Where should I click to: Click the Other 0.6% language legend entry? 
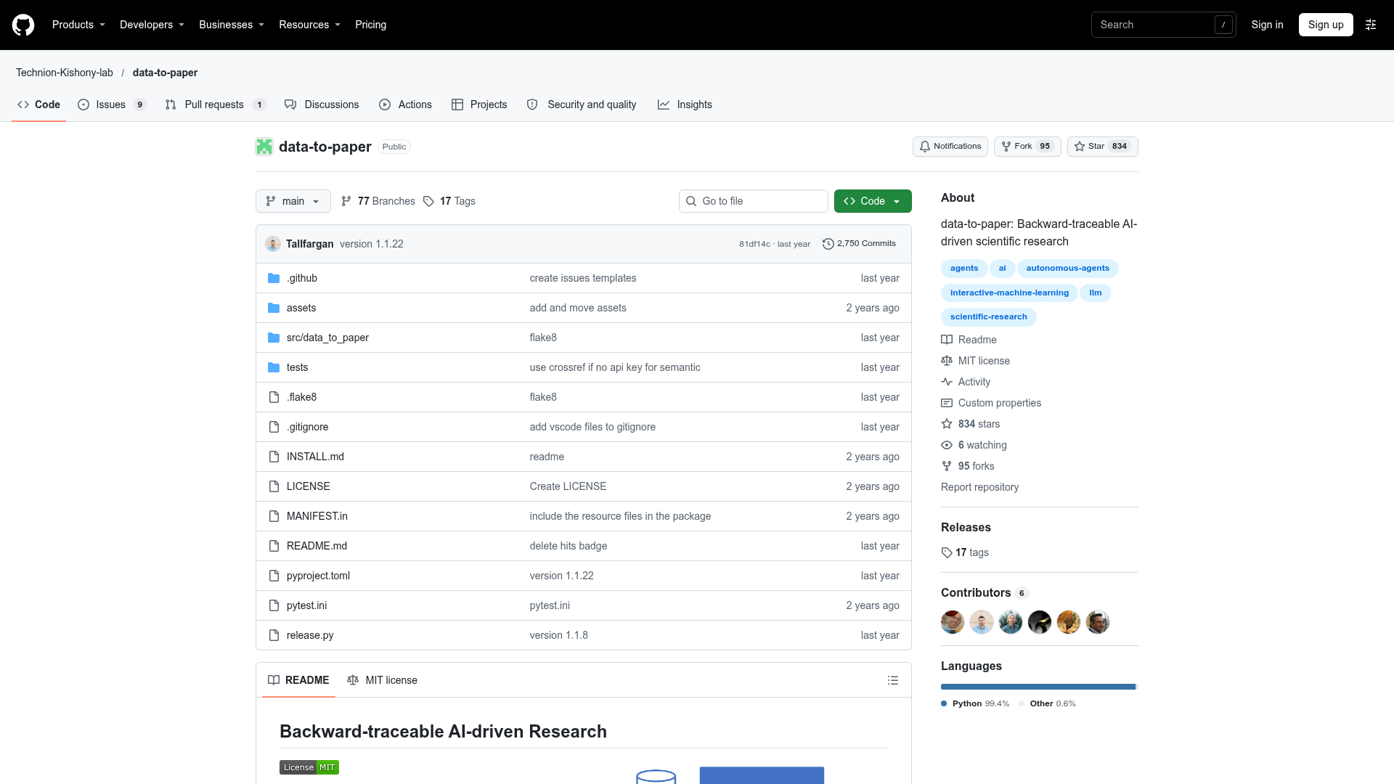coord(1047,703)
